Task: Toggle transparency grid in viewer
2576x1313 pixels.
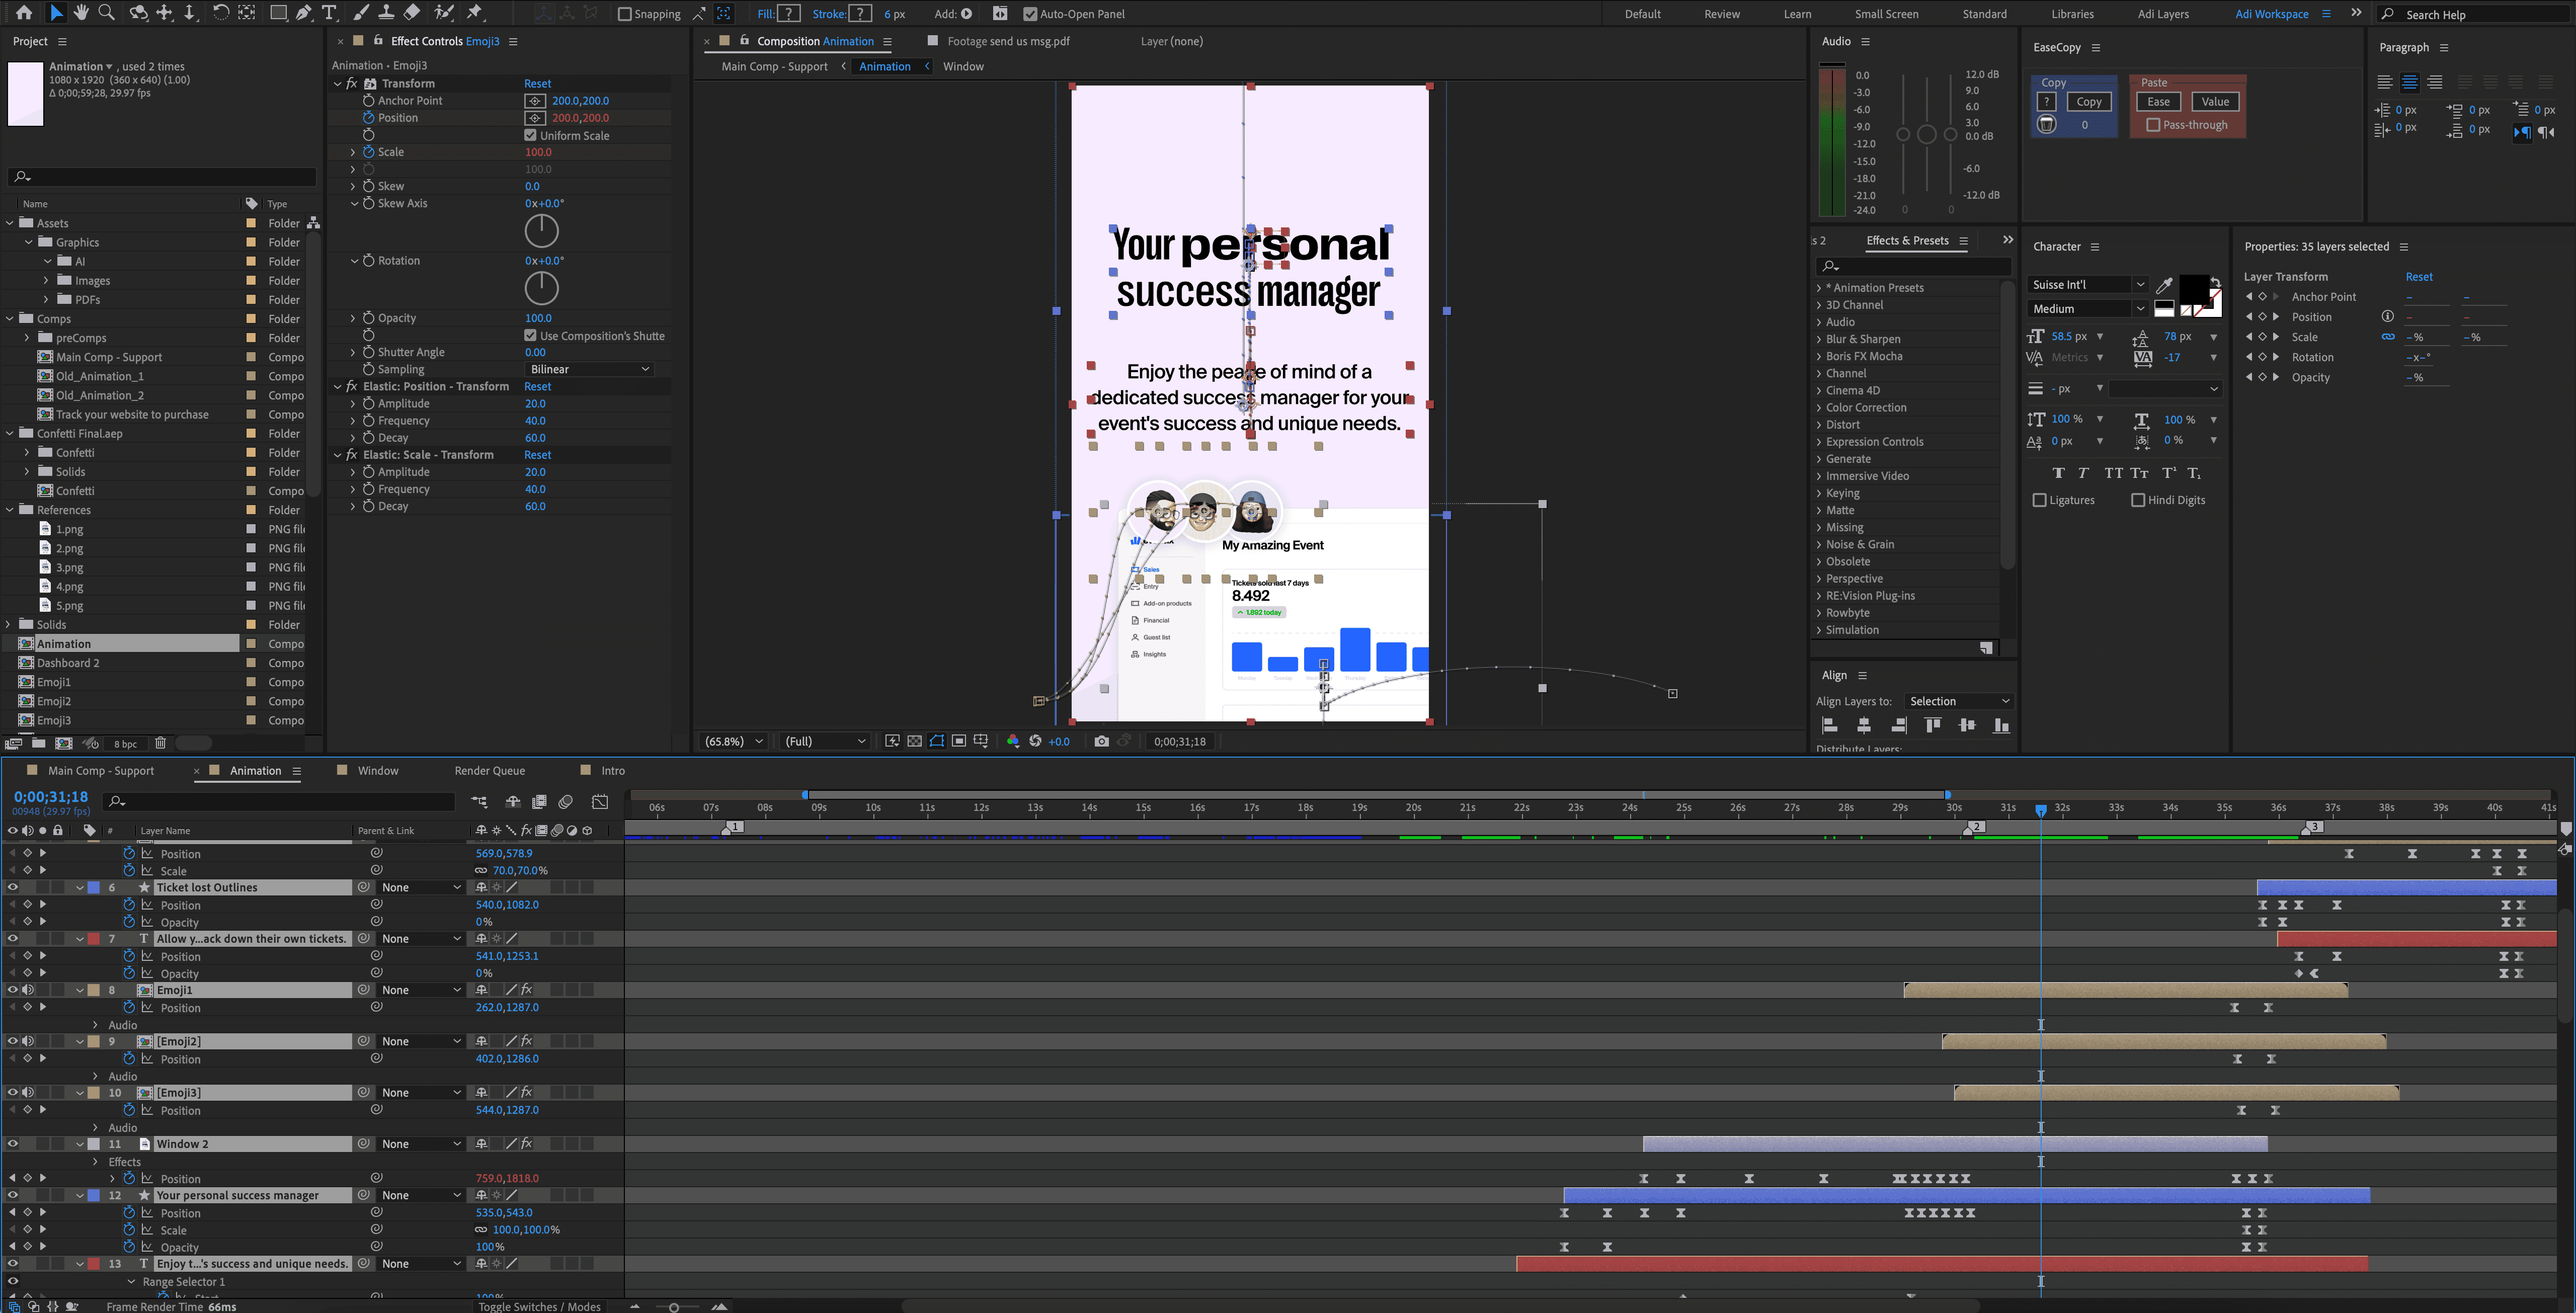Action: click(x=914, y=741)
